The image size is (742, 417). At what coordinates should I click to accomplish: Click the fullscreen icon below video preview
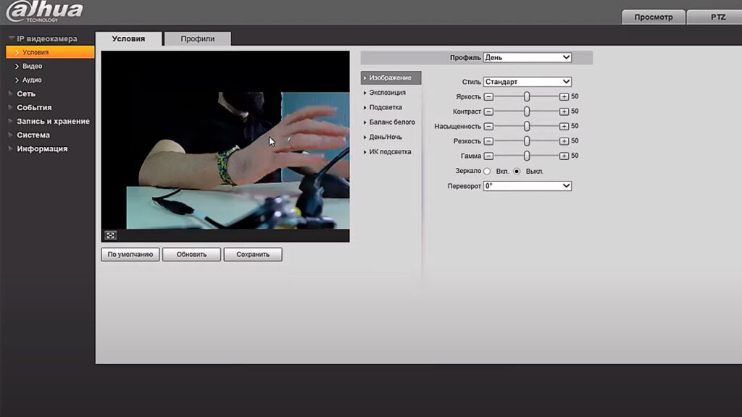[110, 235]
